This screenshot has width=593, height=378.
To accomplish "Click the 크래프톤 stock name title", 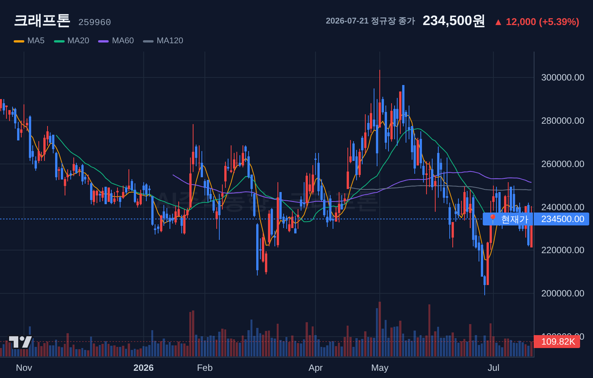I will coord(42,20).
